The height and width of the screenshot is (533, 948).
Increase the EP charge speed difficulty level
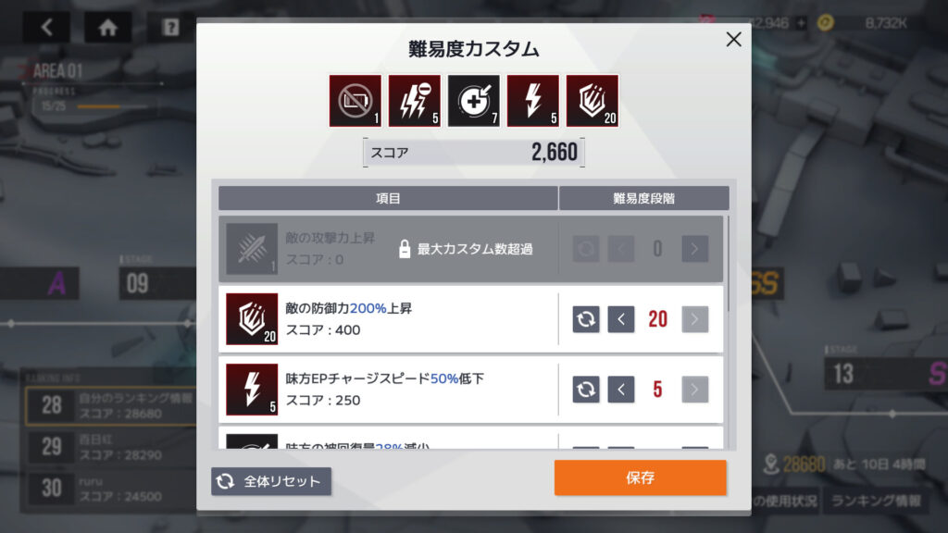pos(694,390)
